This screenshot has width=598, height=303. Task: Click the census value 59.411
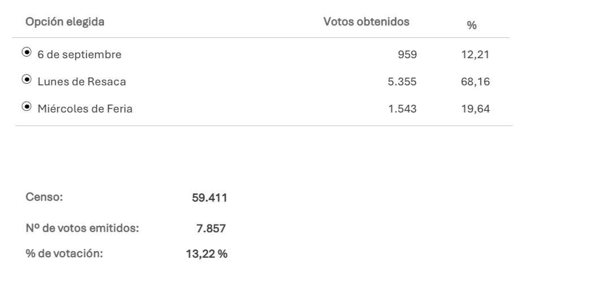pyautogui.click(x=209, y=198)
